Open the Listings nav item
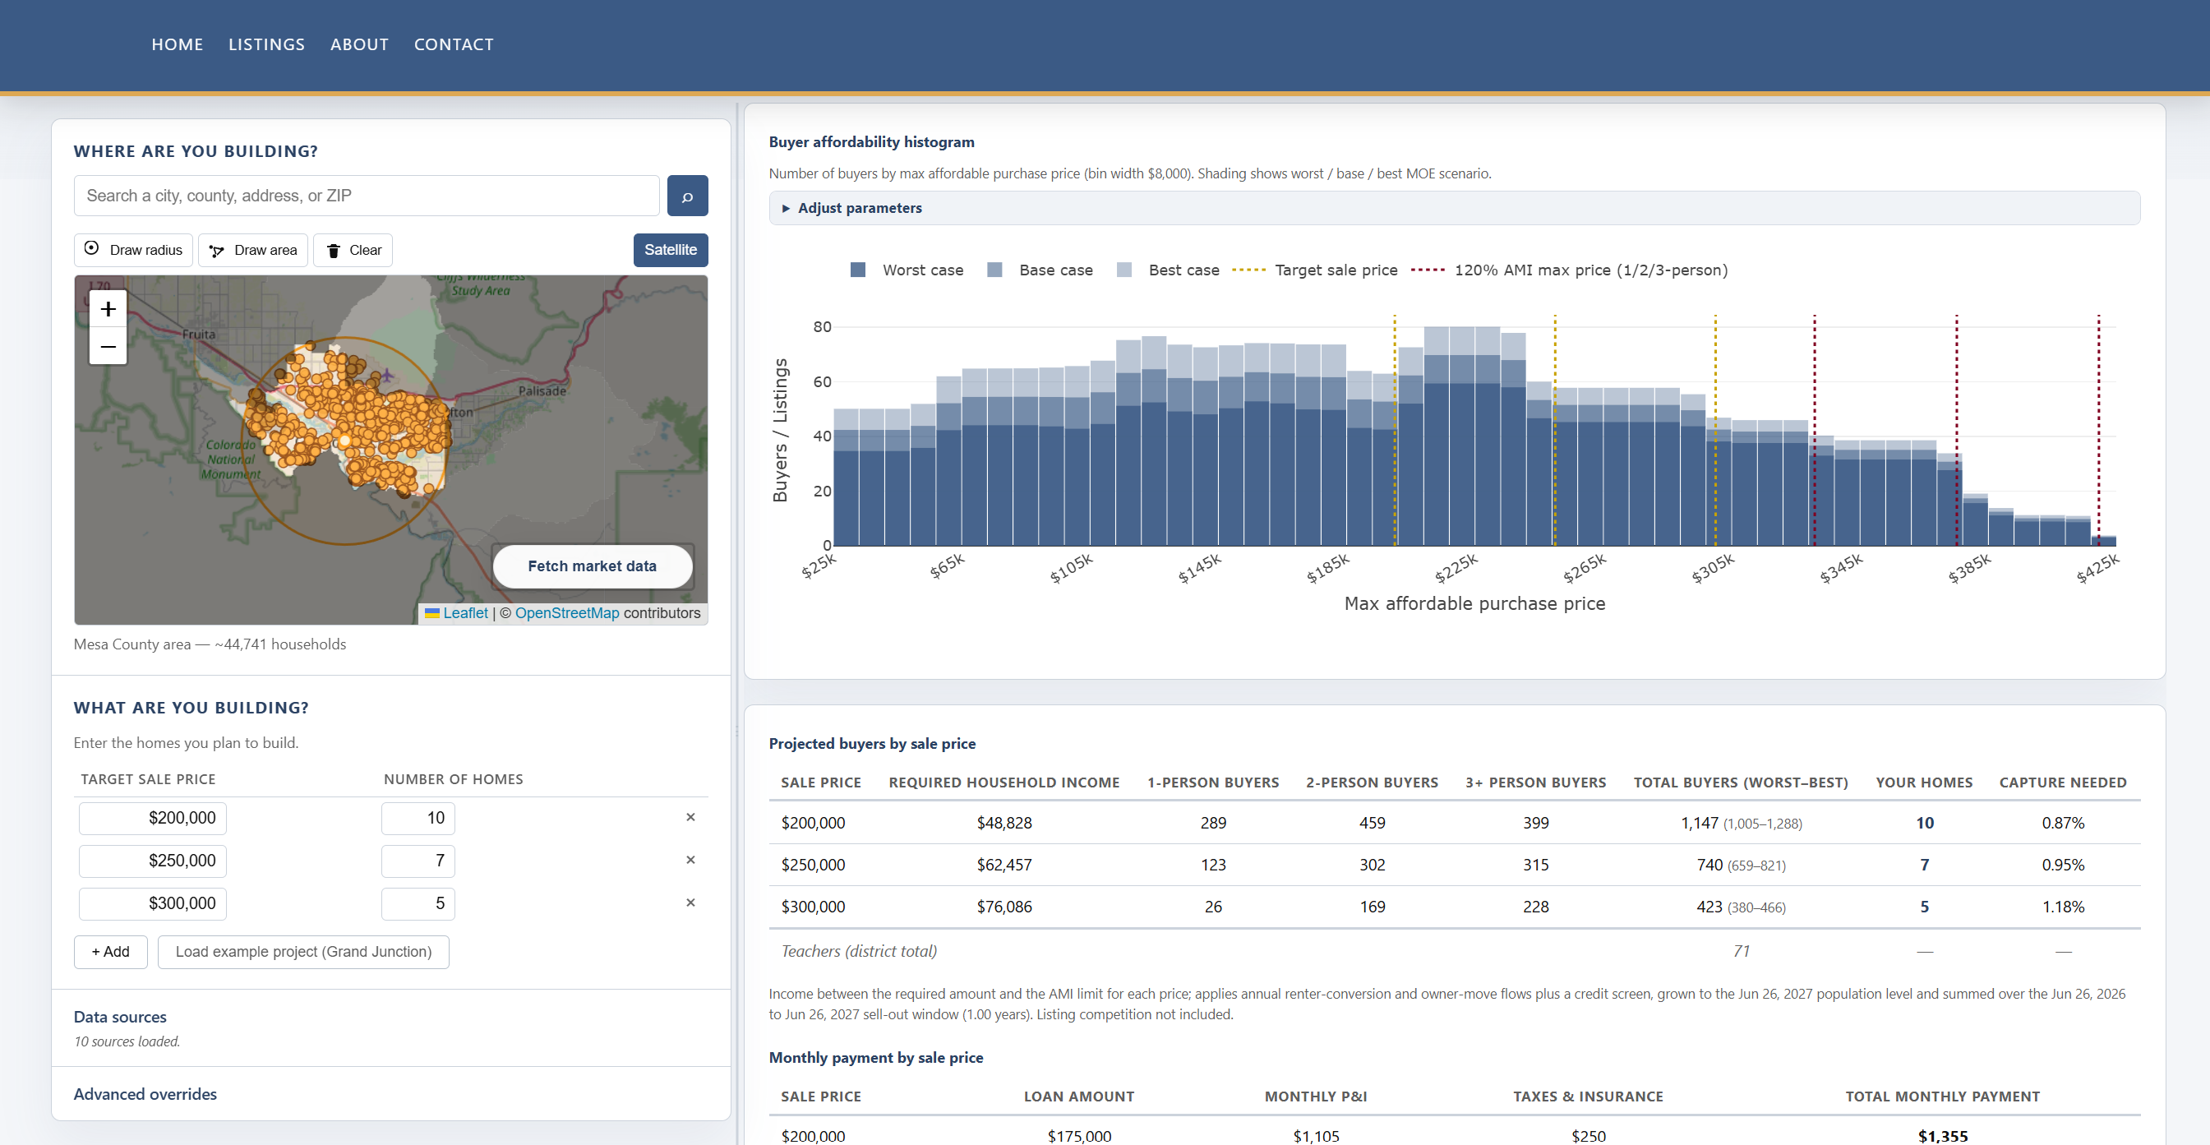 [267, 44]
